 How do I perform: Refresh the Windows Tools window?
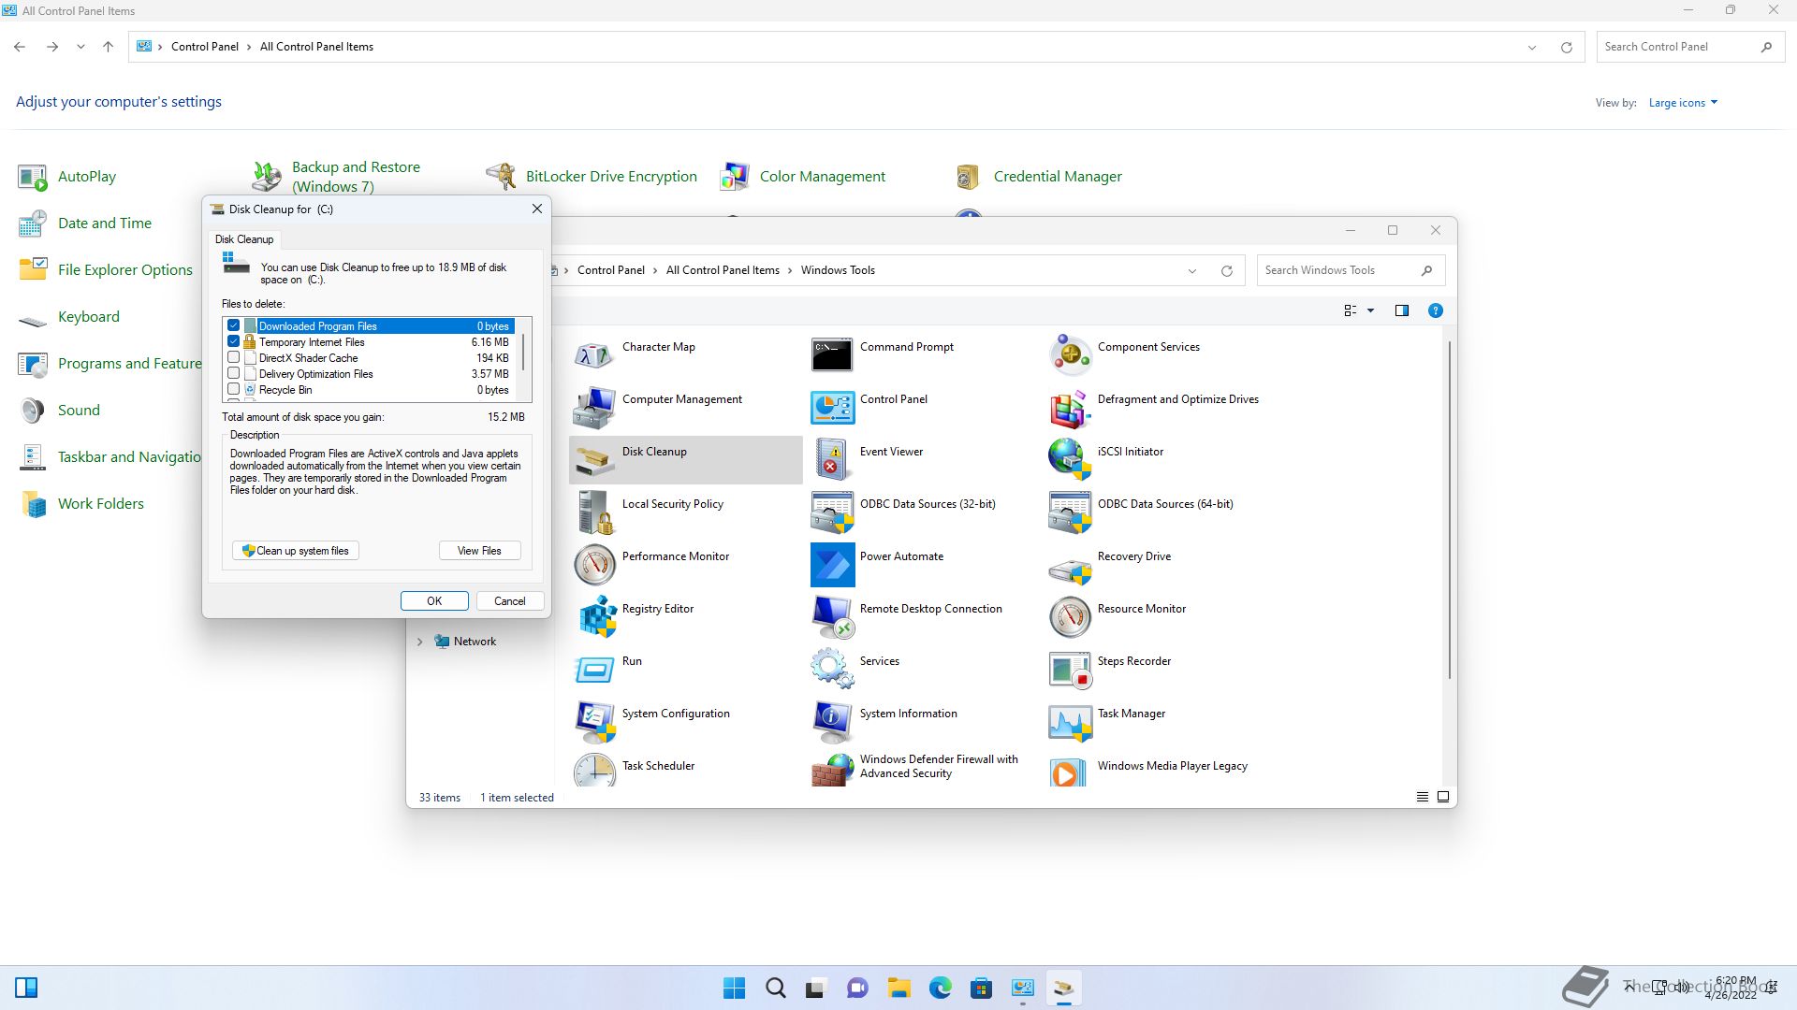(1227, 271)
